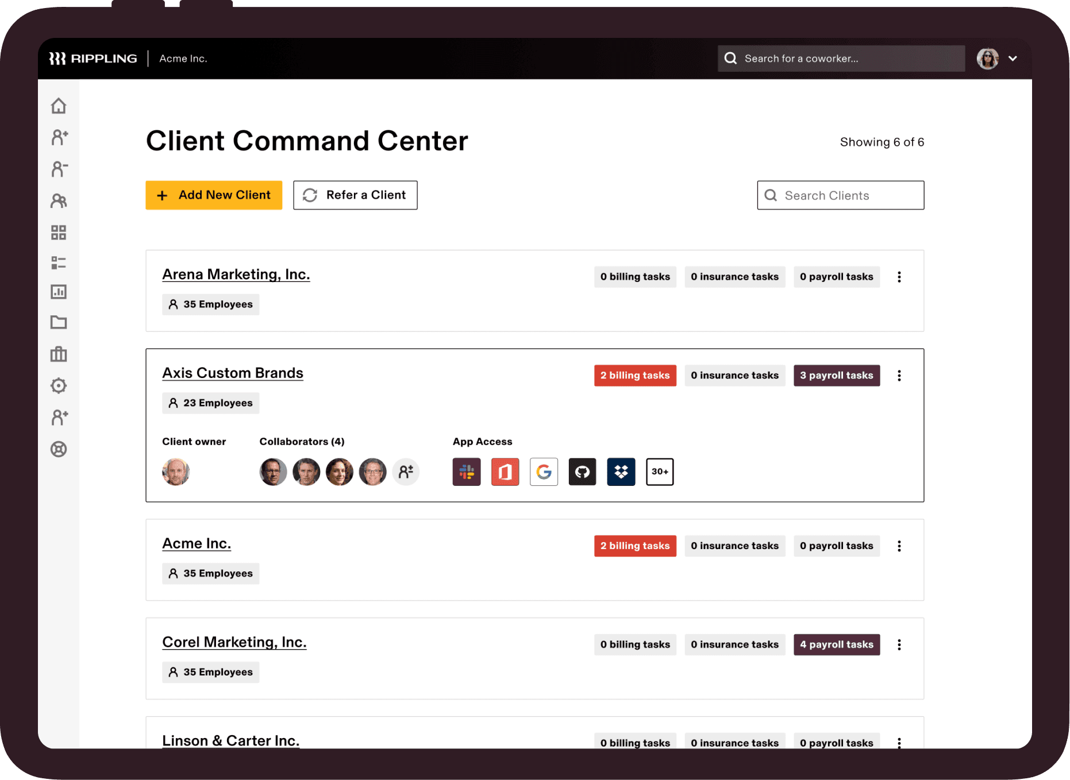Click the client owner avatar photo
Viewport: 1070px width, 780px height.
point(176,472)
